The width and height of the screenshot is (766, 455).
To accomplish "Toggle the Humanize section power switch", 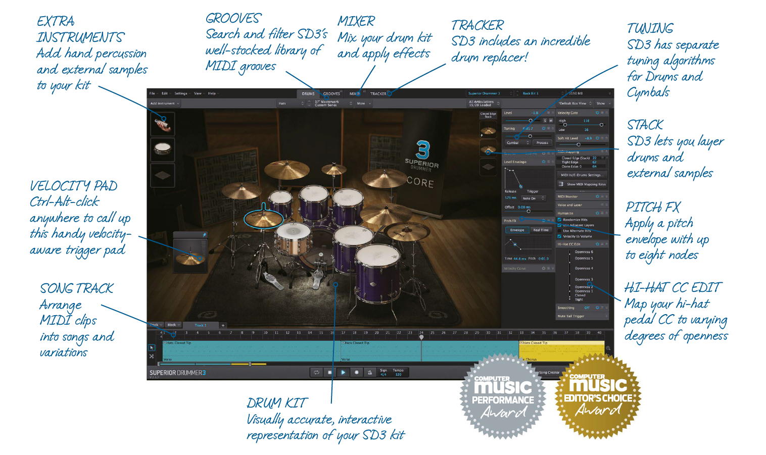I will (597, 211).
